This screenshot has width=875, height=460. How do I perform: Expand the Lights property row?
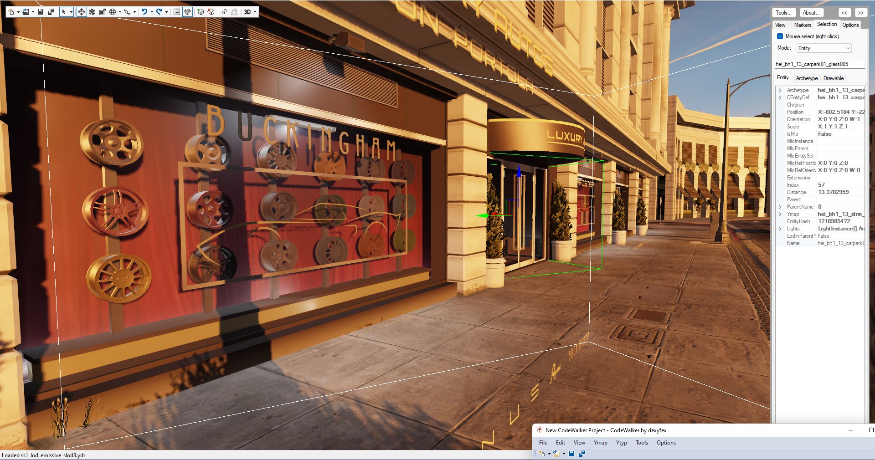[780, 229]
